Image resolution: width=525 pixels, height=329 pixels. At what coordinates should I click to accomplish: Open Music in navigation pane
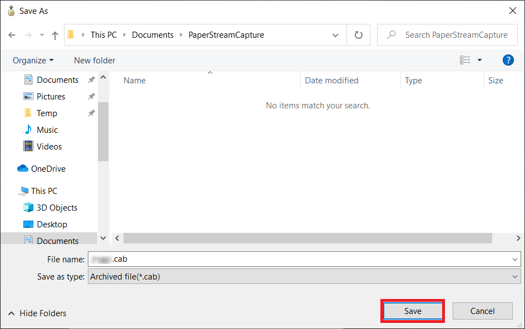tap(47, 130)
